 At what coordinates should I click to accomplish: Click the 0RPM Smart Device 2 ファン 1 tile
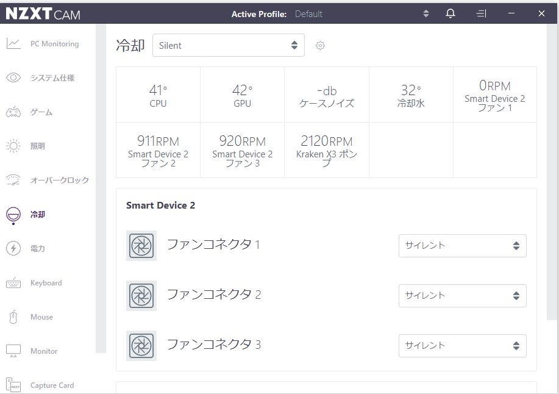495,95
